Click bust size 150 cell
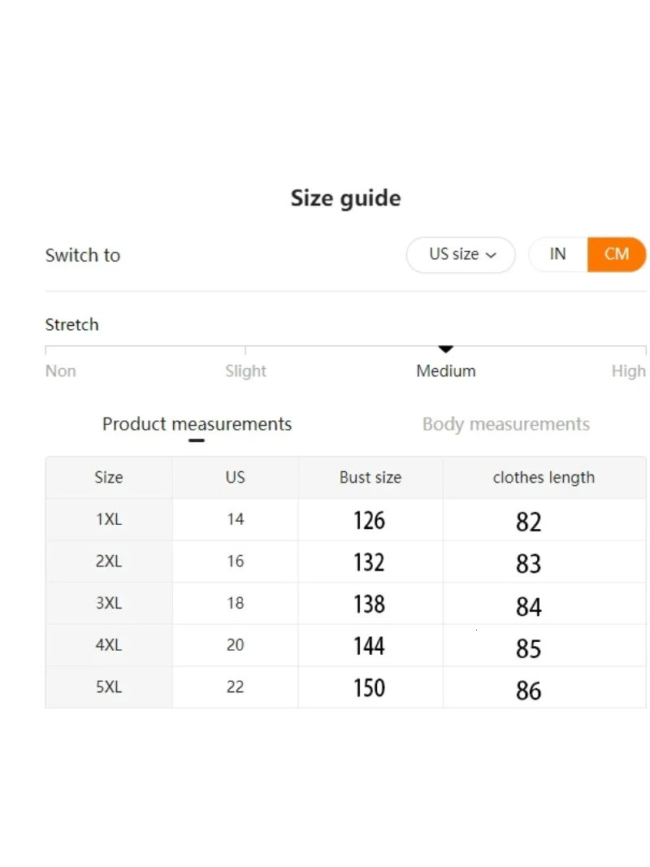Screen dimensions: 650x867 tap(370, 688)
